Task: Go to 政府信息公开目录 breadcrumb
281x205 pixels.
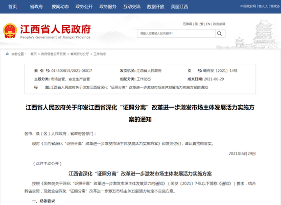Action: click(x=54, y=54)
